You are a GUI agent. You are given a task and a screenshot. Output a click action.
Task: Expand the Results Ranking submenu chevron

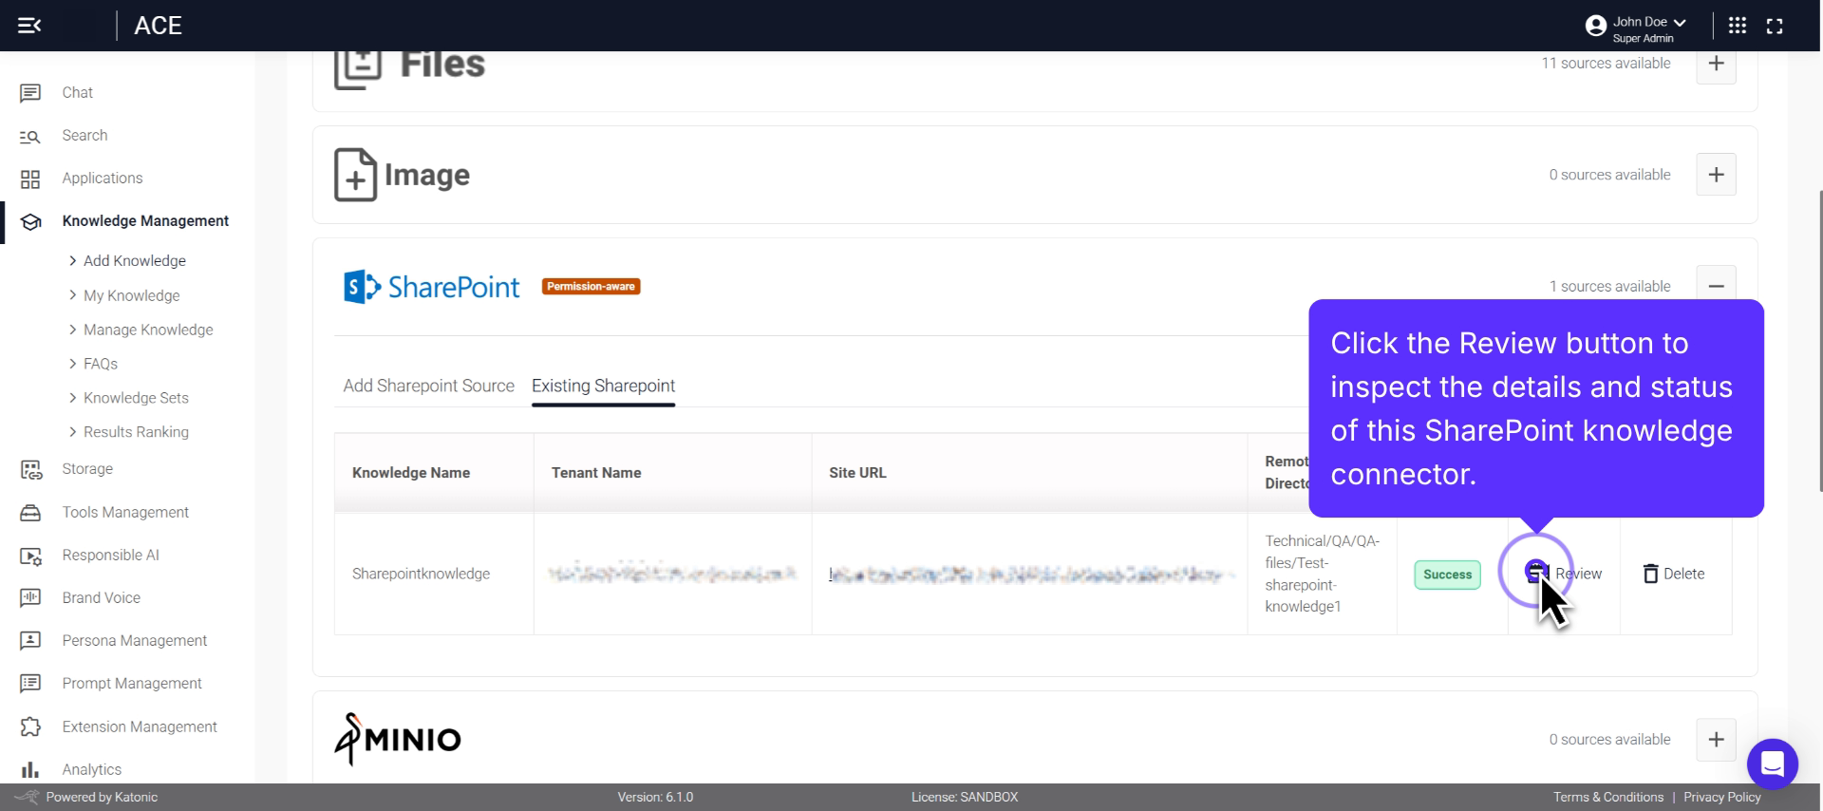[73, 432]
